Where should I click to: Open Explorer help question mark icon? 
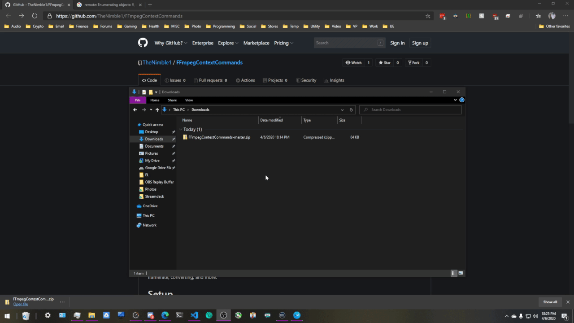click(462, 100)
